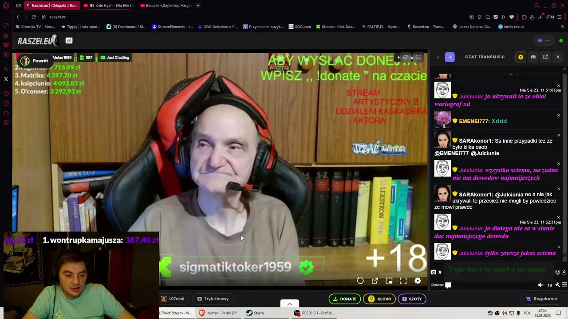Click the POL language indicator

[527, 313]
